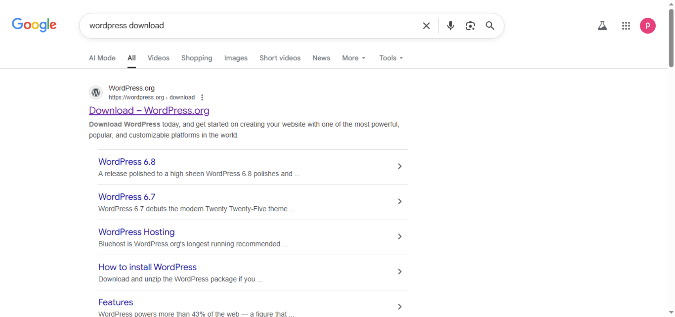Click the magnifying glass to search
Viewport: 675px width, 317px height.
490,26
